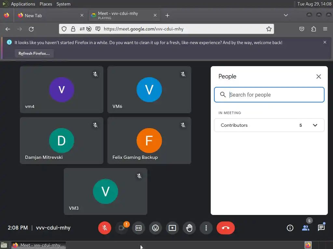
Task: Click muted mic icon on VM6 tile
Action: [183, 74]
